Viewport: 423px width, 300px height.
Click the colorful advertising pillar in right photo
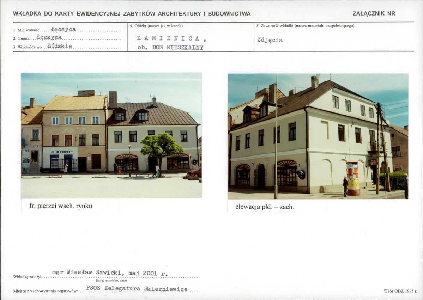coord(353,178)
